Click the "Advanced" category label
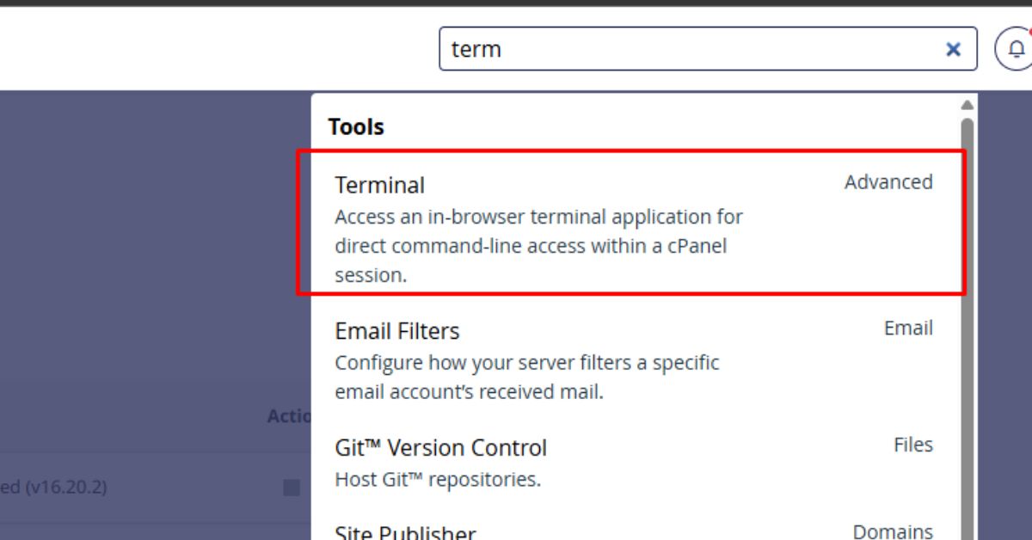Image resolution: width=1032 pixels, height=540 pixels. pyautogui.click(x=888, y=182)
